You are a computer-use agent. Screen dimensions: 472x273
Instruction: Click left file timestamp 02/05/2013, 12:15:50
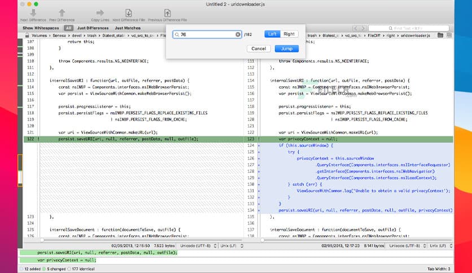point(130,246)
